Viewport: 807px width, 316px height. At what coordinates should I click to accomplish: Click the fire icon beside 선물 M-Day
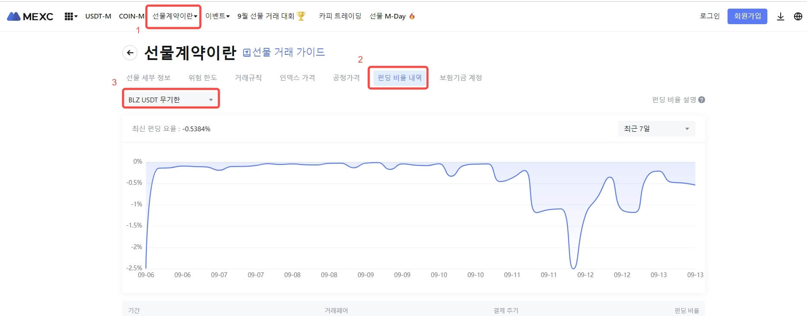(x=412, y=16)
